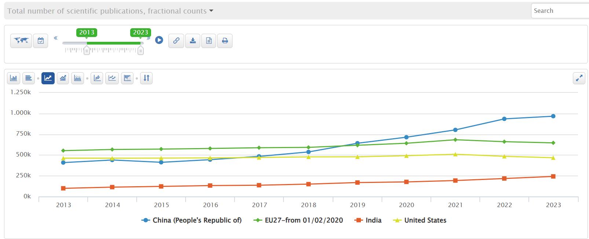Download the chart data

193,41
